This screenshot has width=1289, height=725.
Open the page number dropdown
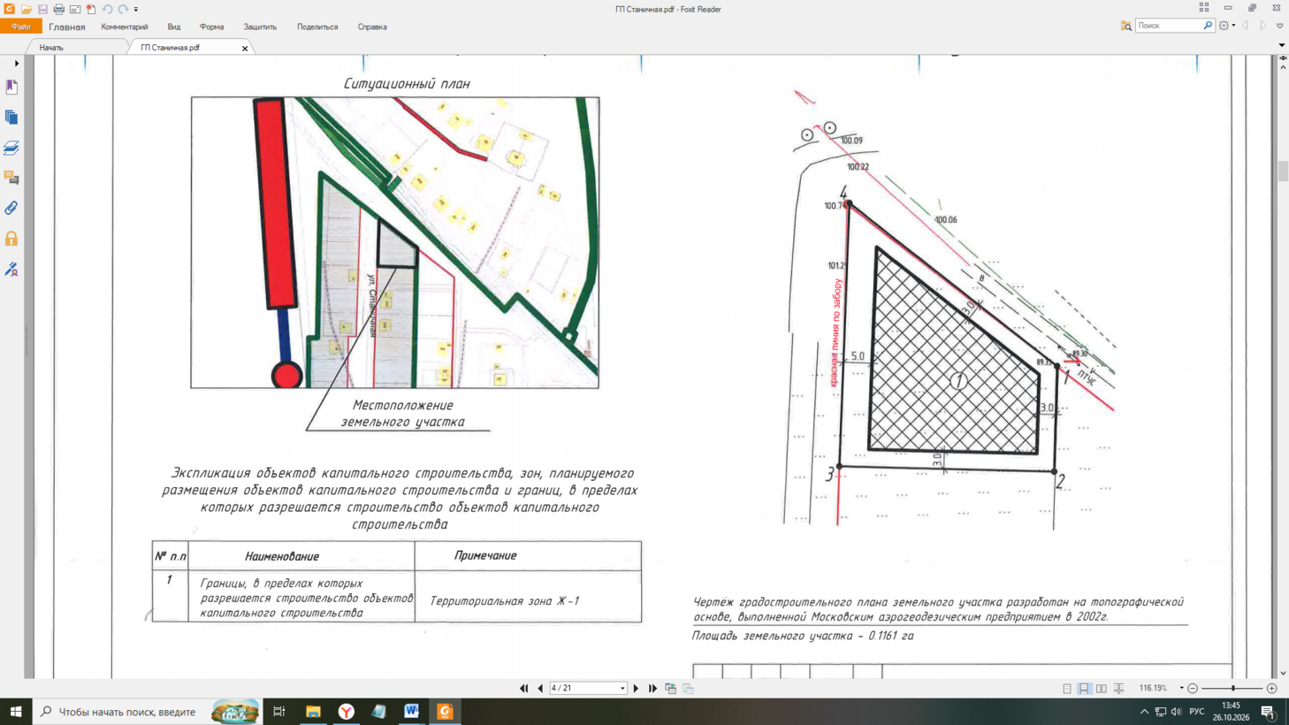point(622,688)
